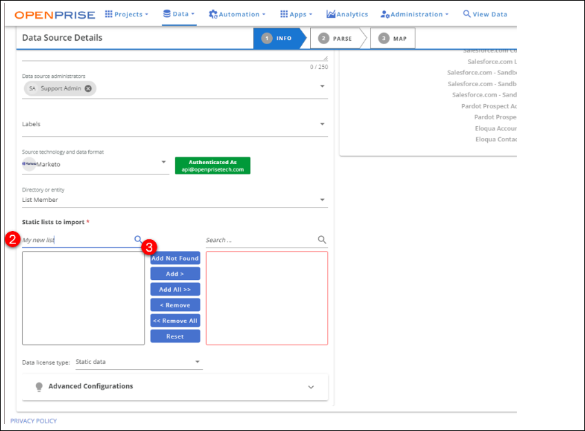The image size is (585, 431).
Task: Expand Data source administrators dropdown
Action: point(322,86)
